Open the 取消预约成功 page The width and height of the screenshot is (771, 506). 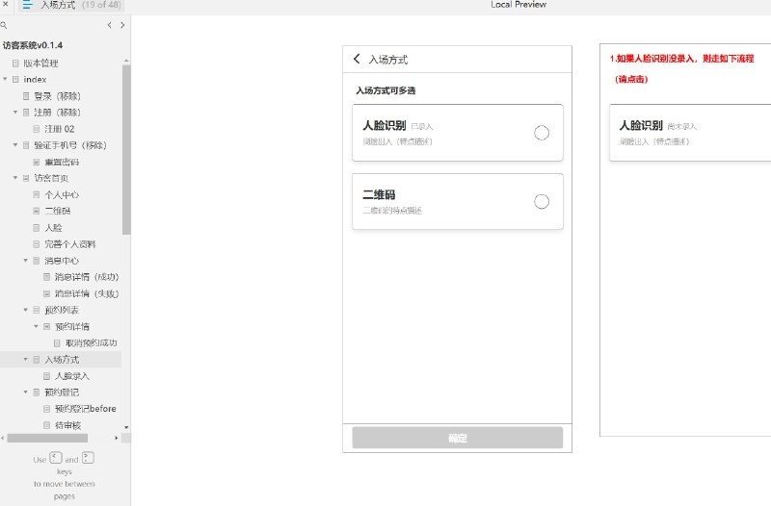point(92,342)
